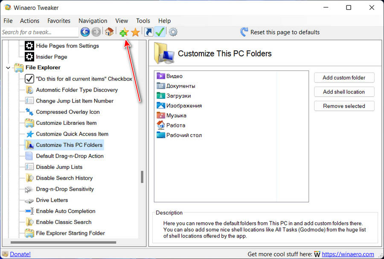Screen dimensions: 384x259
Task: Open Drive Letters tweak
Action: [x=52, y=200]
